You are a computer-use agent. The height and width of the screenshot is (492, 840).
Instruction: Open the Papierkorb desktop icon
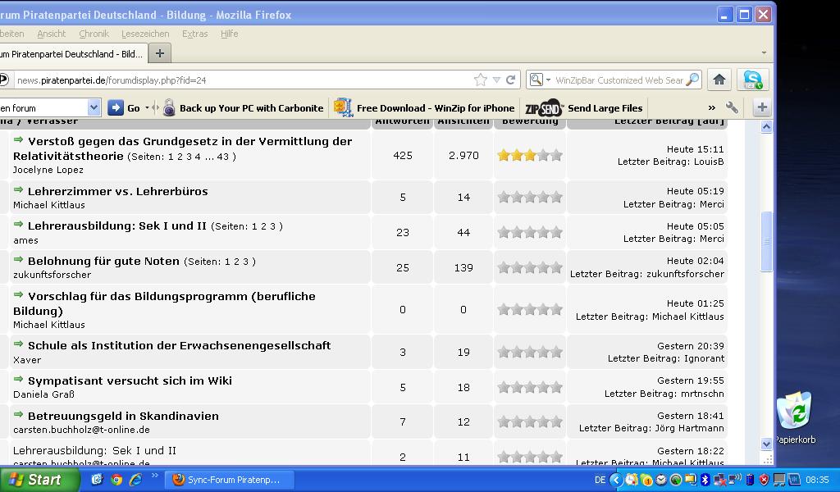point(795,412)
